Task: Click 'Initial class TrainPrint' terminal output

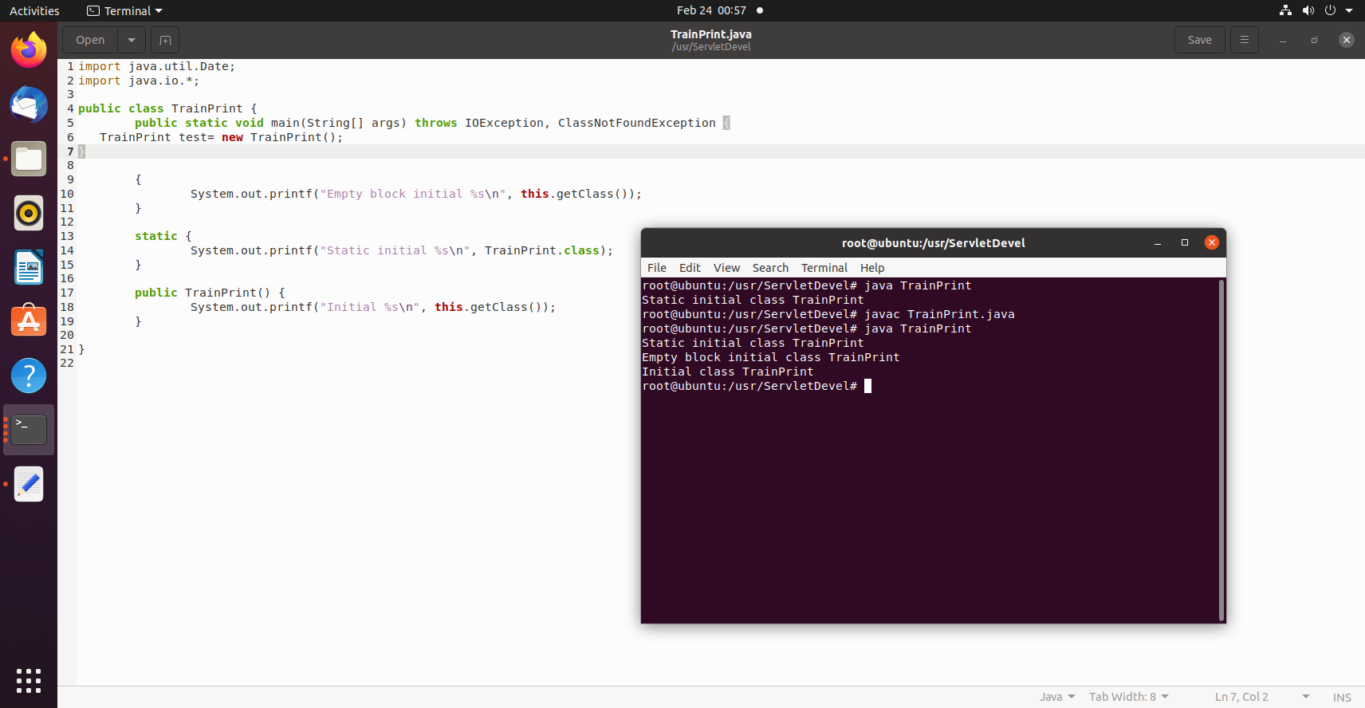Action: point(727,372)
